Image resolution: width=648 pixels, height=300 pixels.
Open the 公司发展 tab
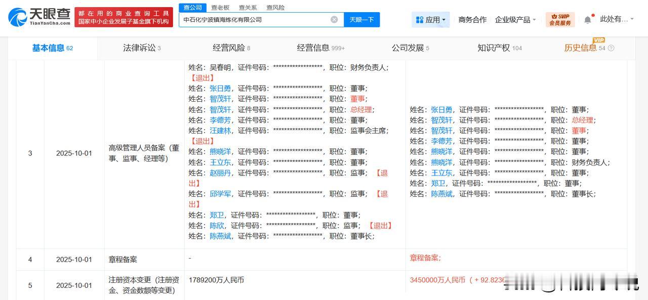click(x=410, y=48)
